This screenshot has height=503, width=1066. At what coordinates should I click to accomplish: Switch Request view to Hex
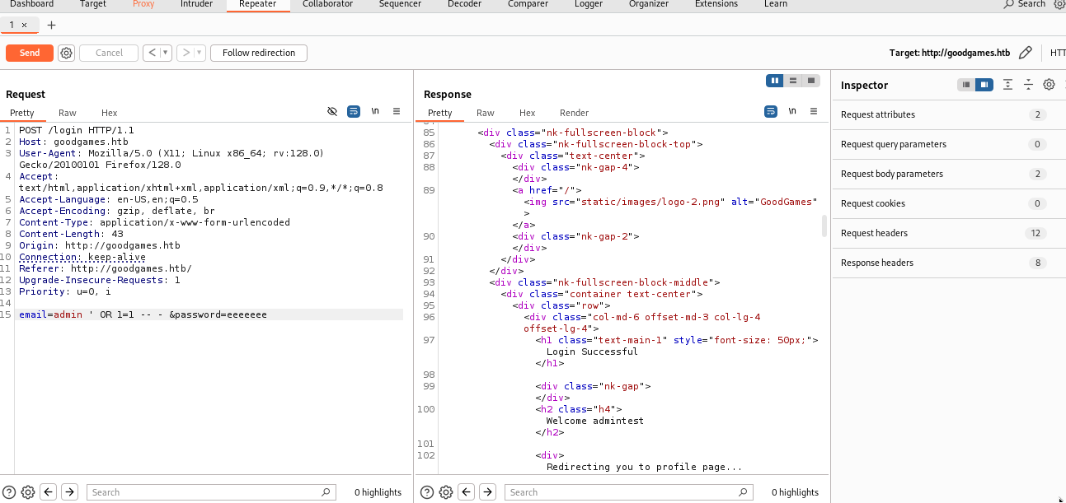(110, 113)
